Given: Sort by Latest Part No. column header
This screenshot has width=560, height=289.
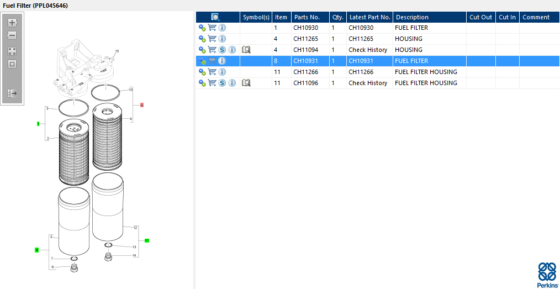Looking at the screenshot, I should 369,17.
